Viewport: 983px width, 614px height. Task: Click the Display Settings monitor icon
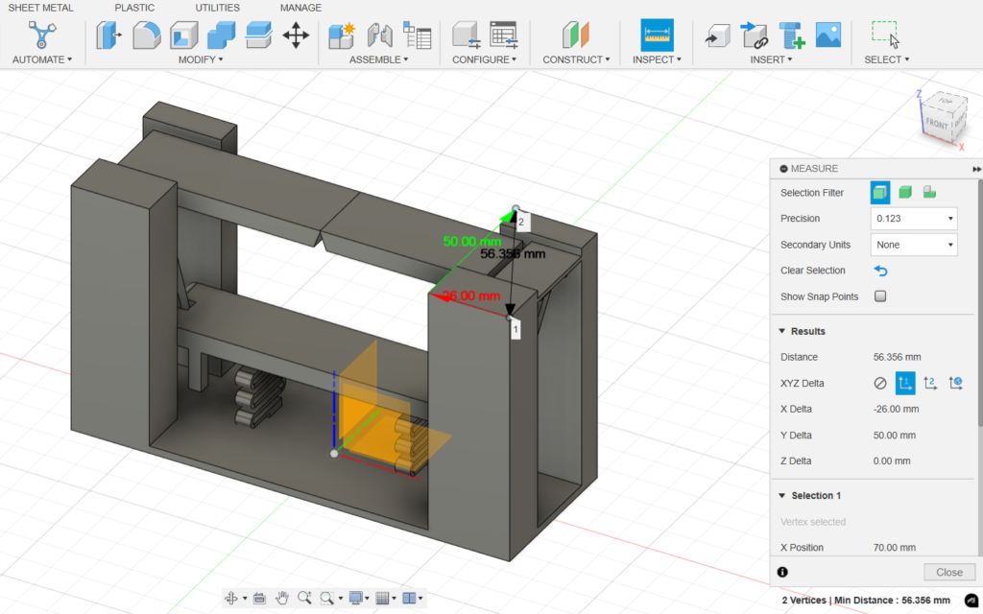click(356, 599)
